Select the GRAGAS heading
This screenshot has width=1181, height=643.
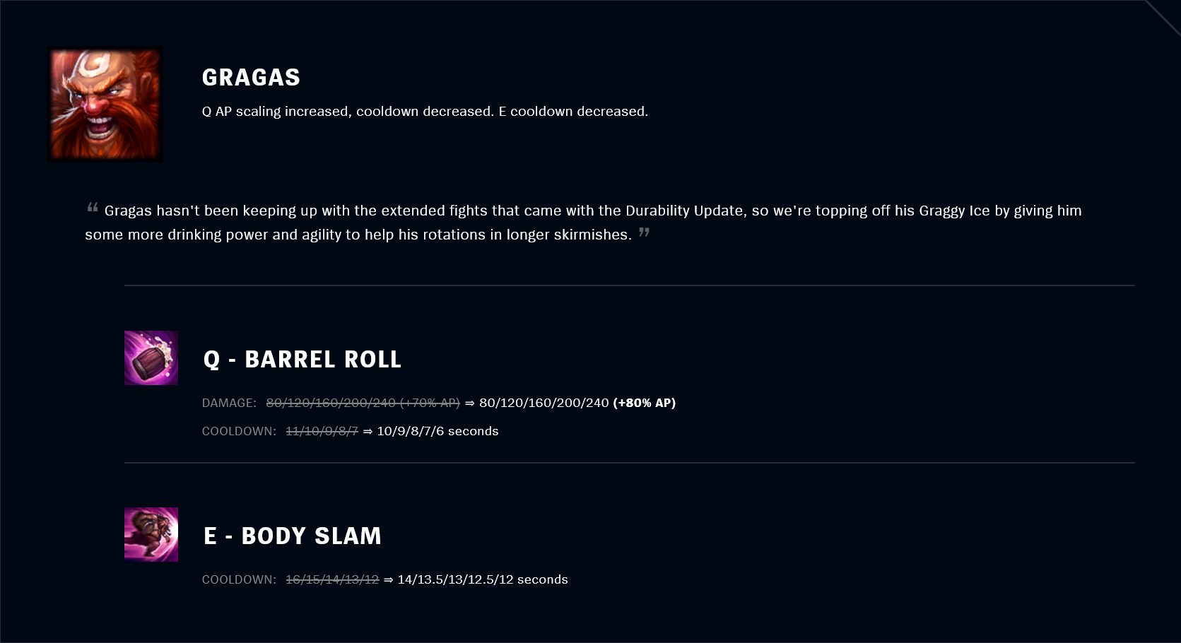click(x=251, y=77)
